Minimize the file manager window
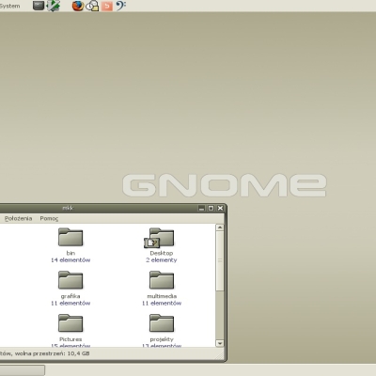This screenshot has height=376, width=376. pyautogui.click(x=201, y=208)
